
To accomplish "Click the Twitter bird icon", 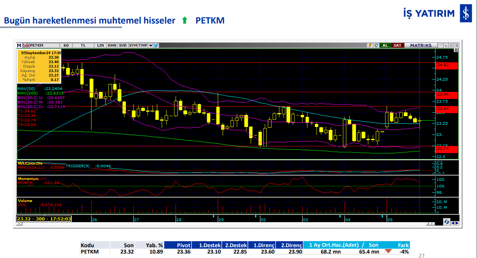I will coord(156,45).
